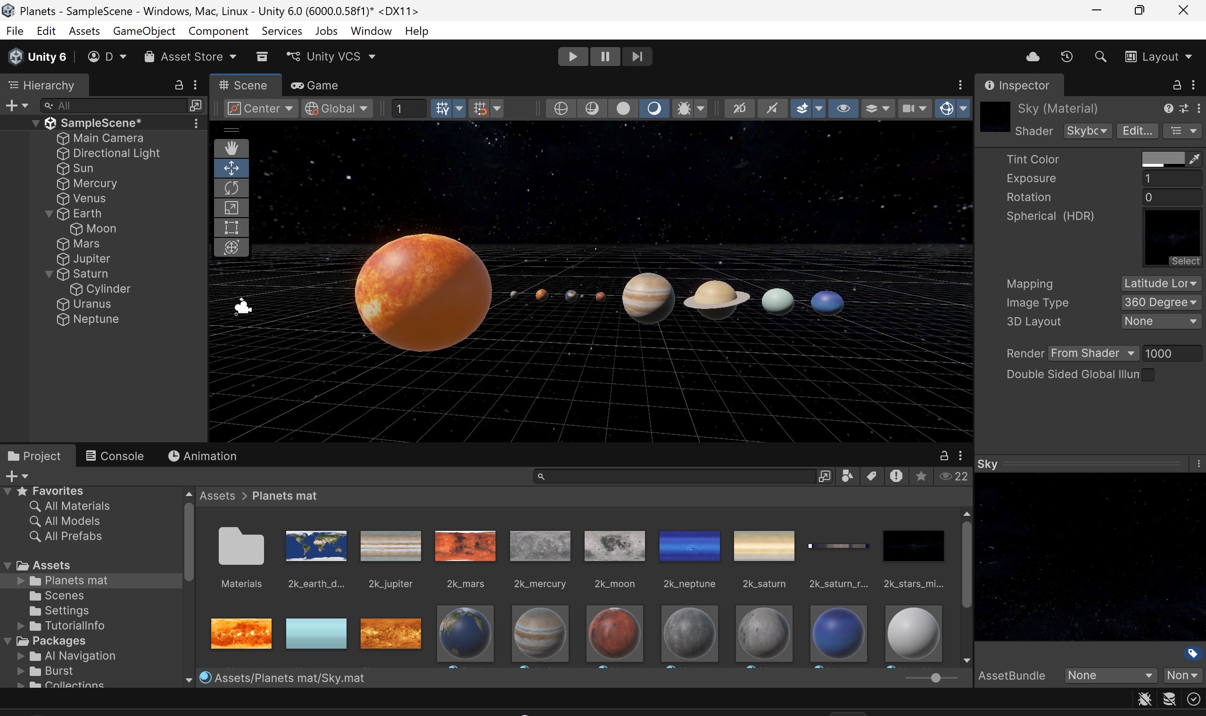The image size is (1206, 716).
Task: Click the cloud services icon
Action: pos(1033,57)
